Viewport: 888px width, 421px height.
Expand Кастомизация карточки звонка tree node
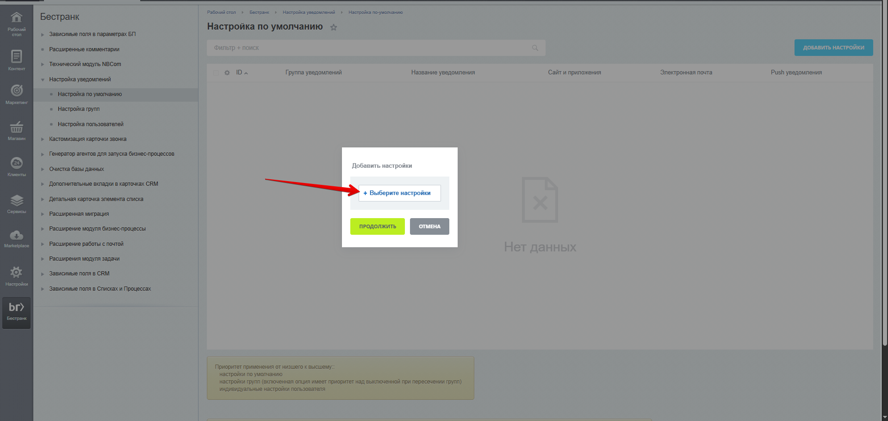43,139
